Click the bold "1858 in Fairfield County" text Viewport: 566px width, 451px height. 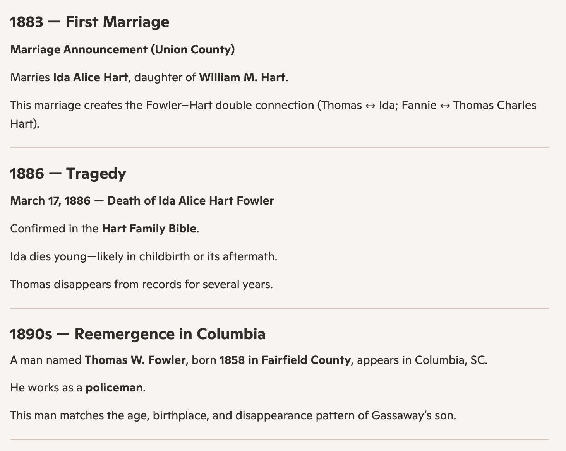coord(285,360)
